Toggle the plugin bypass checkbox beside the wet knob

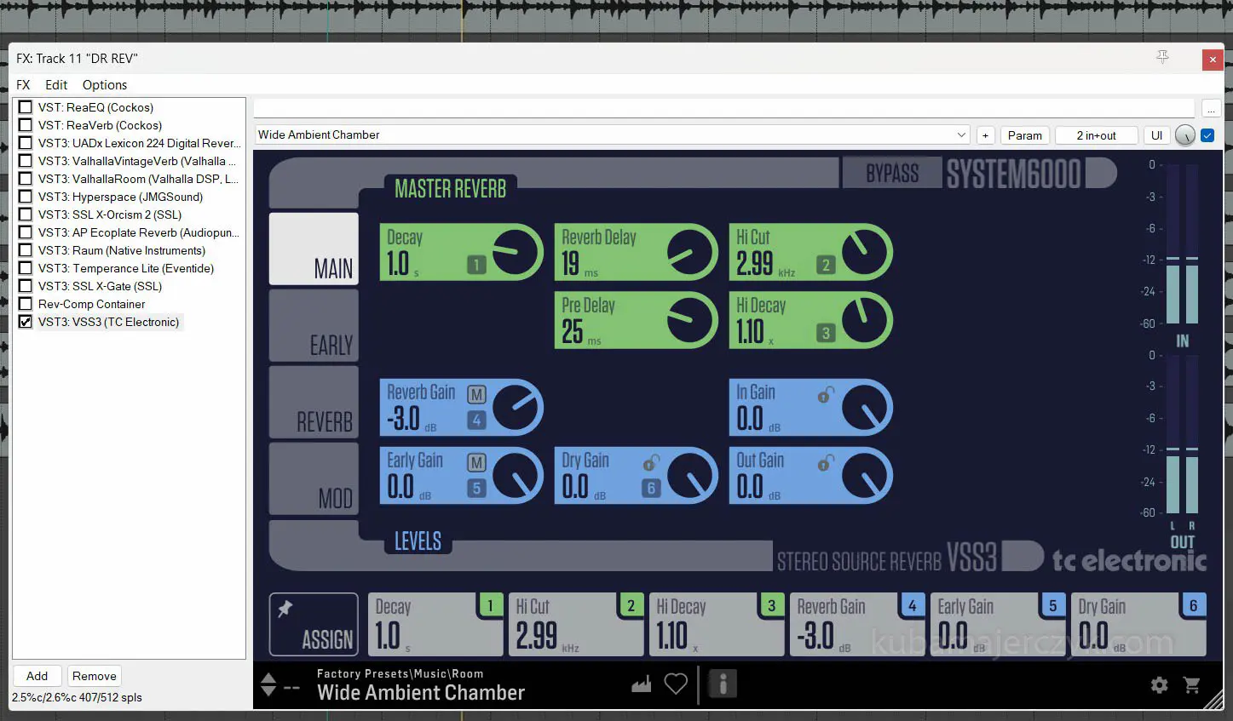pos(1207,135)
